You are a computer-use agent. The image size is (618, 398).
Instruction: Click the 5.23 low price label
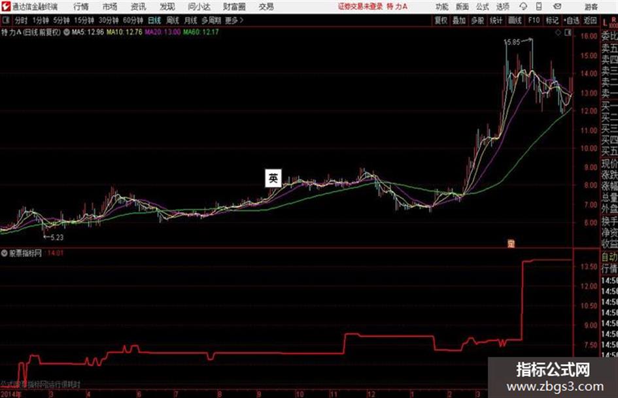(x=57, y=237)
